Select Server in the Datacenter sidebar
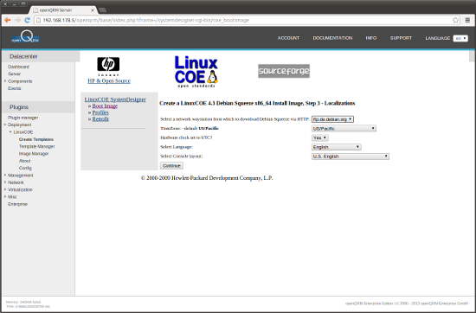 14,74
